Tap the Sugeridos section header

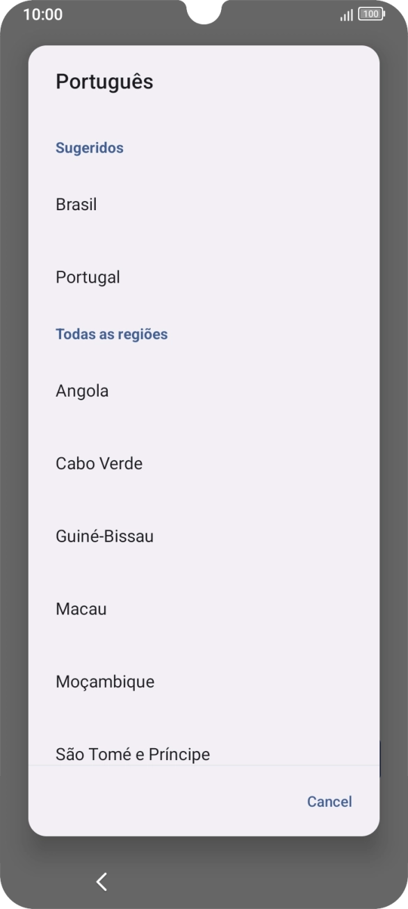(90, 148)
